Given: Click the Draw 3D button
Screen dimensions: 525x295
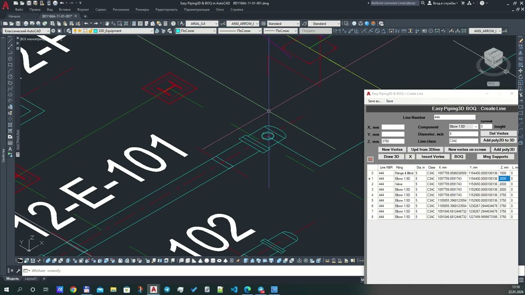Looking at the screenshot, I should [x=391, y=157].
